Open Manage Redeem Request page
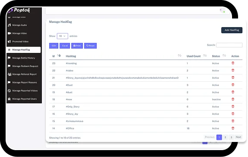 tap(24, 66)
